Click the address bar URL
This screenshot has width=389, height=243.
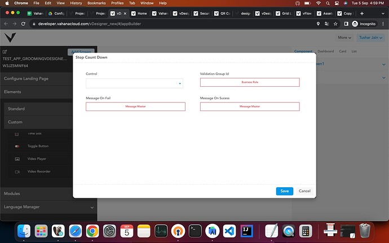click(x=89, y=24)
